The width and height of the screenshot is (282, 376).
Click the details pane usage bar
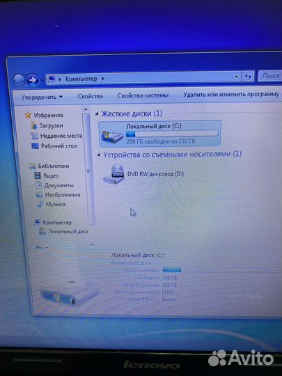pos(172,270)
